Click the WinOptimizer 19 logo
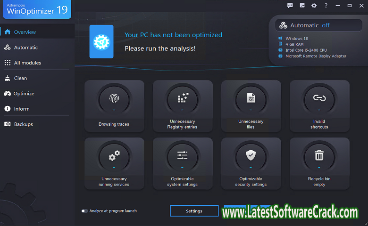This screenshot has width=368, height=226. point(37,9)
